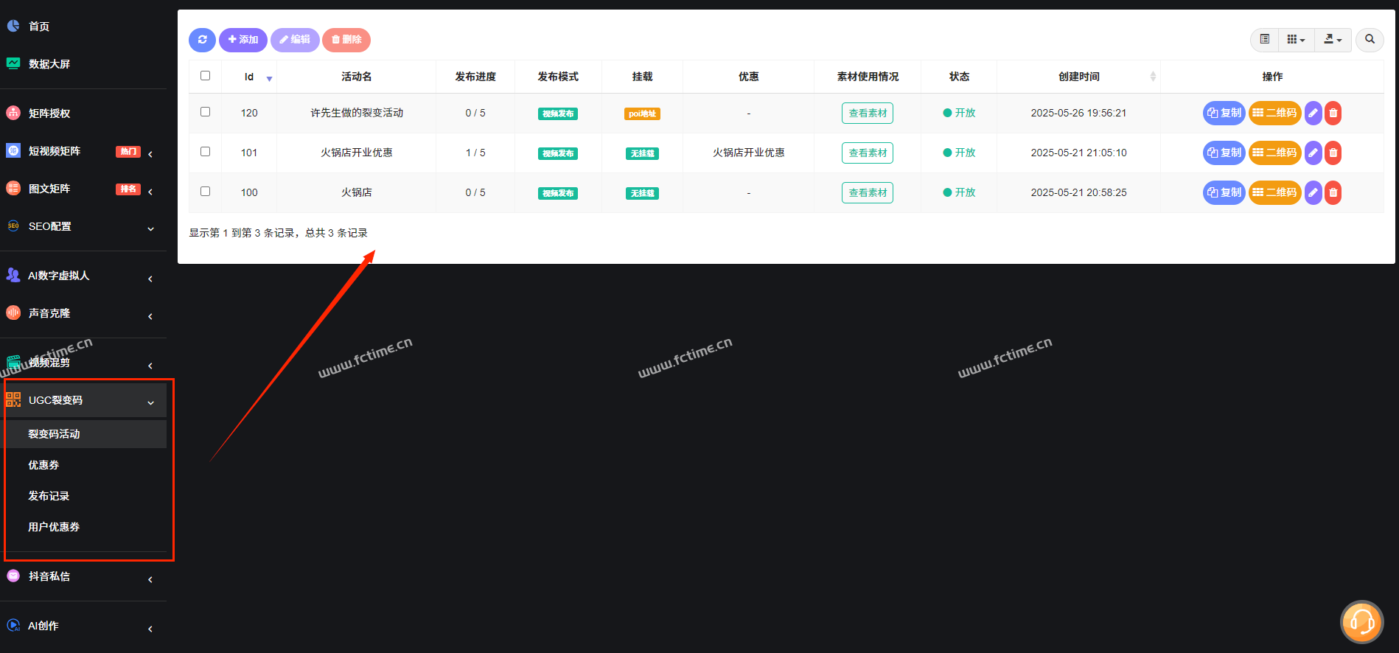Open the 首页 home icon in sidebar
The width and height of the screenshot is (1399, 653).
pyautogui.click(x=13, y=26)
